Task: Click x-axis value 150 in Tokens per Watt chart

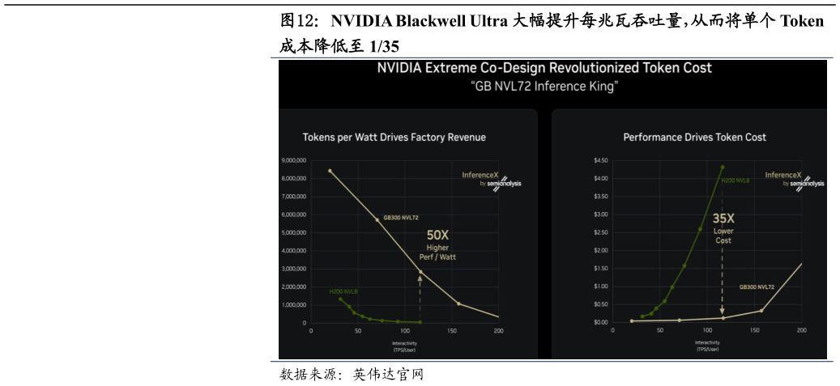Action: tap(452, 331)
